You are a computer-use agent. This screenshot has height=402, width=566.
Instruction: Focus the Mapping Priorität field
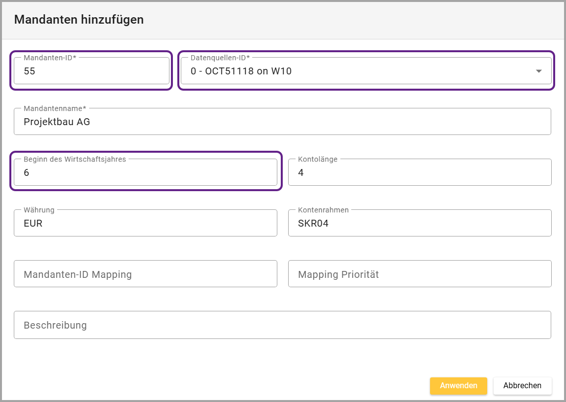(419, 274)
